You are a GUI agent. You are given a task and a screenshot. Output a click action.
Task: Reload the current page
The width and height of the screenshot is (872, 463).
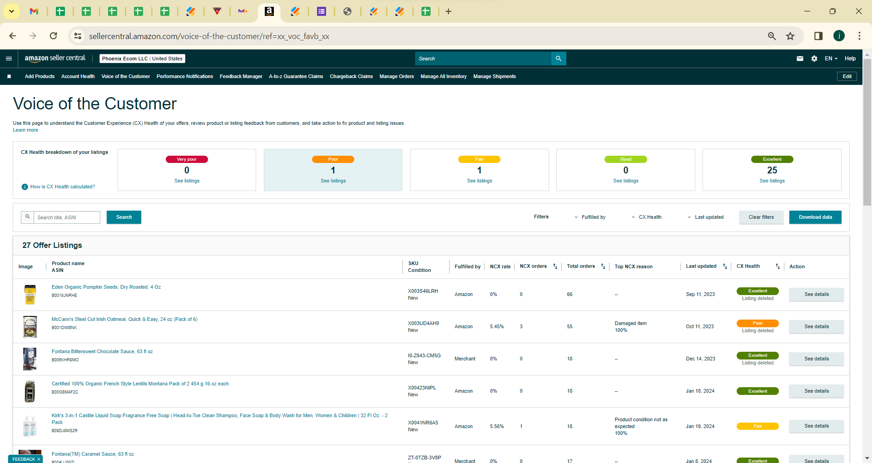click(53, 36)
